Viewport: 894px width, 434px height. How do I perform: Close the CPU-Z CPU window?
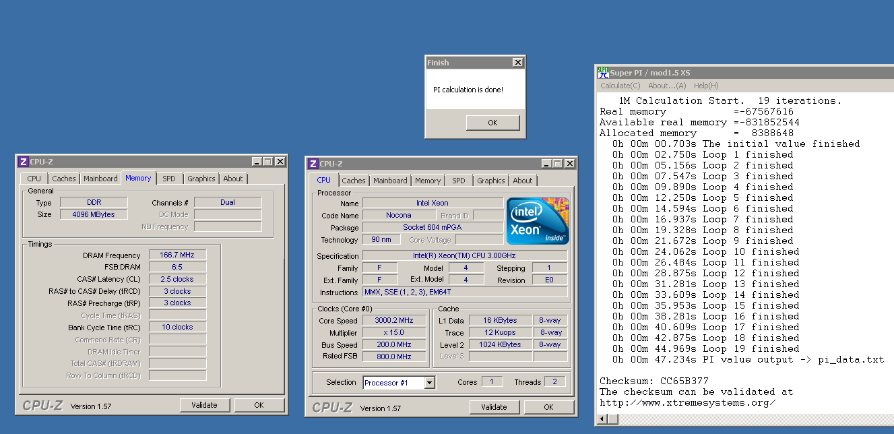pos(570,164)
